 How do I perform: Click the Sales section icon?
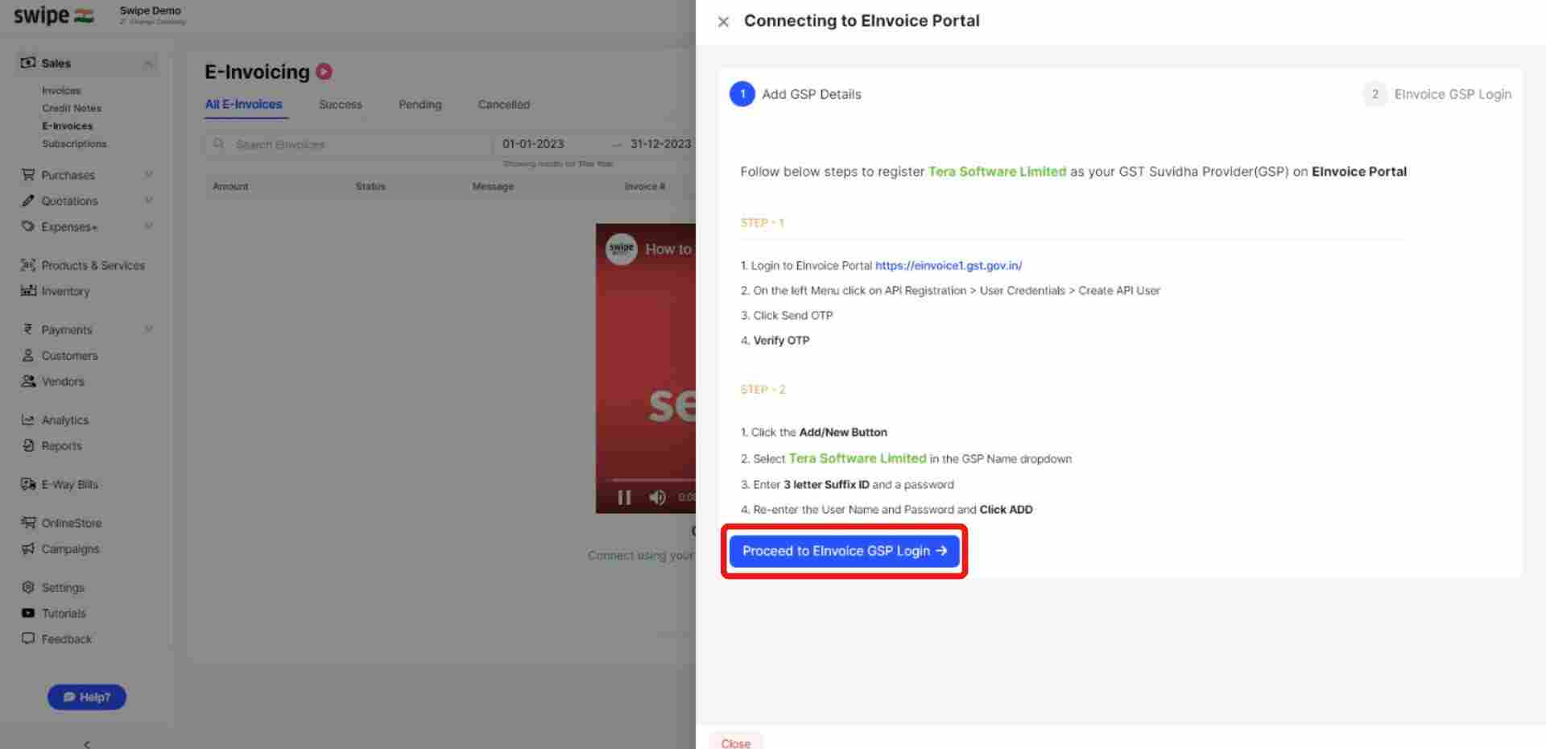pos(28,63)
